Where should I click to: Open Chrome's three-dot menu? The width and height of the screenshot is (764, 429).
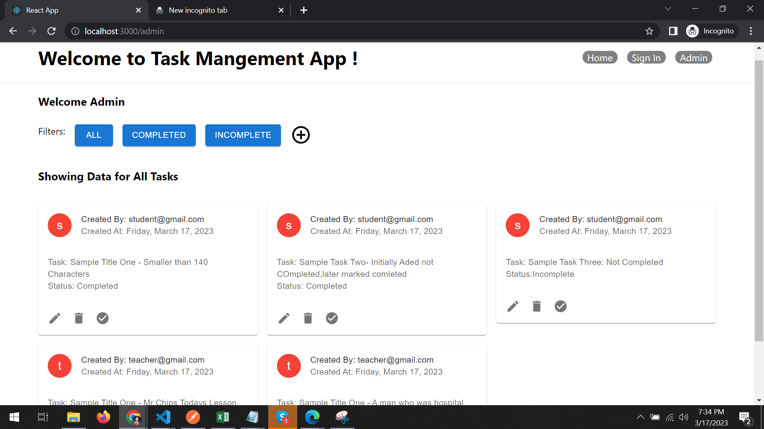(751, 31)
